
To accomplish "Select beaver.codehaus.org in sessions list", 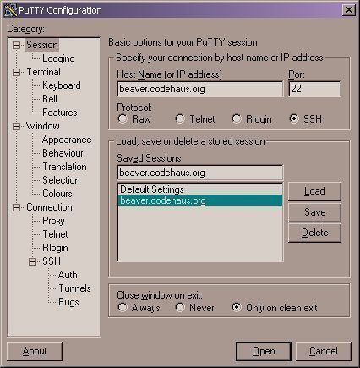I will point(200,200).
